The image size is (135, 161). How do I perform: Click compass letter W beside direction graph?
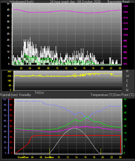pos(127,76)
